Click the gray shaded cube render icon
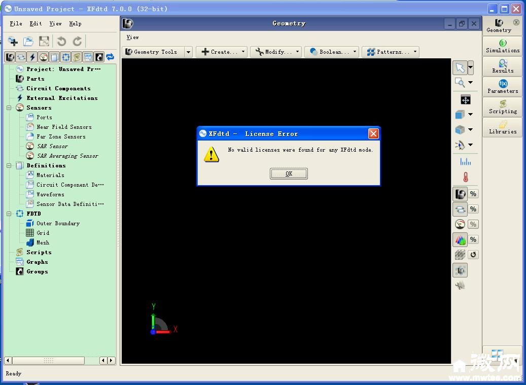This screenshot has width=526, height=385. (460, 129)
